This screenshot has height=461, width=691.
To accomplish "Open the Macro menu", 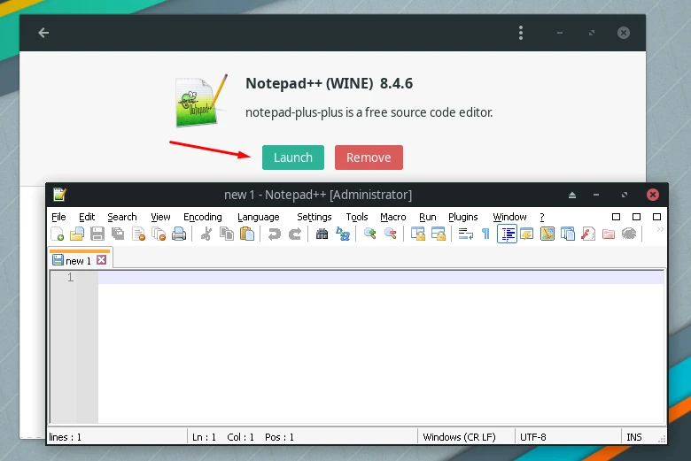I will [x=393, y=217].
